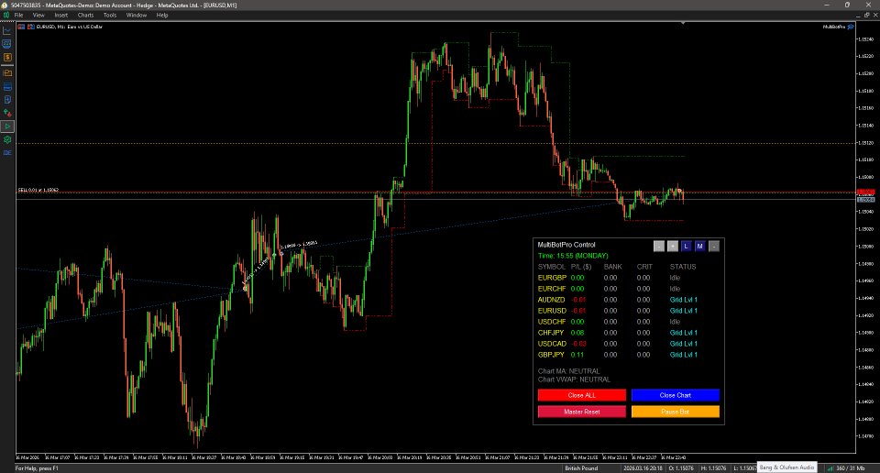Image resolution: width=880 pixels, height=473 pixels.
Task: Toggle the Algo Trading play button
Action: point(7,126)
